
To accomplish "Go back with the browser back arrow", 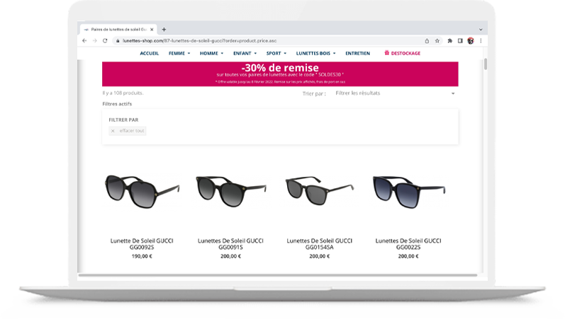I will point(84,40).
